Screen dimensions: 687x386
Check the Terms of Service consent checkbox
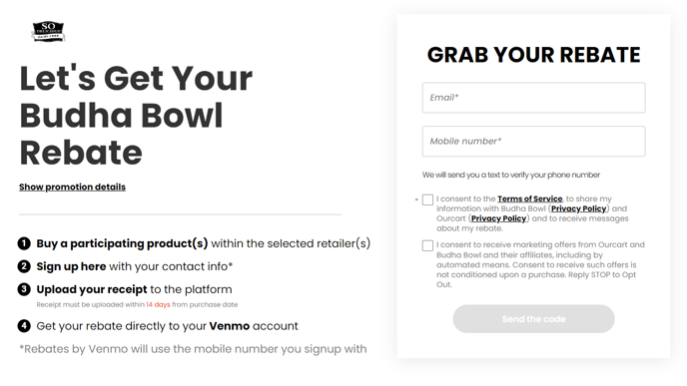[427, 200]
